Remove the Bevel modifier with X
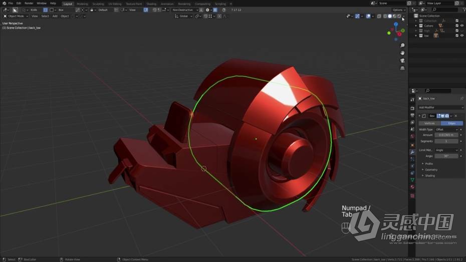466x262 pixels. 456,116
